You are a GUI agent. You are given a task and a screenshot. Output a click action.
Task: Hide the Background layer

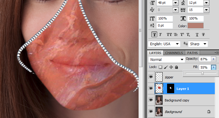(151, 111)
